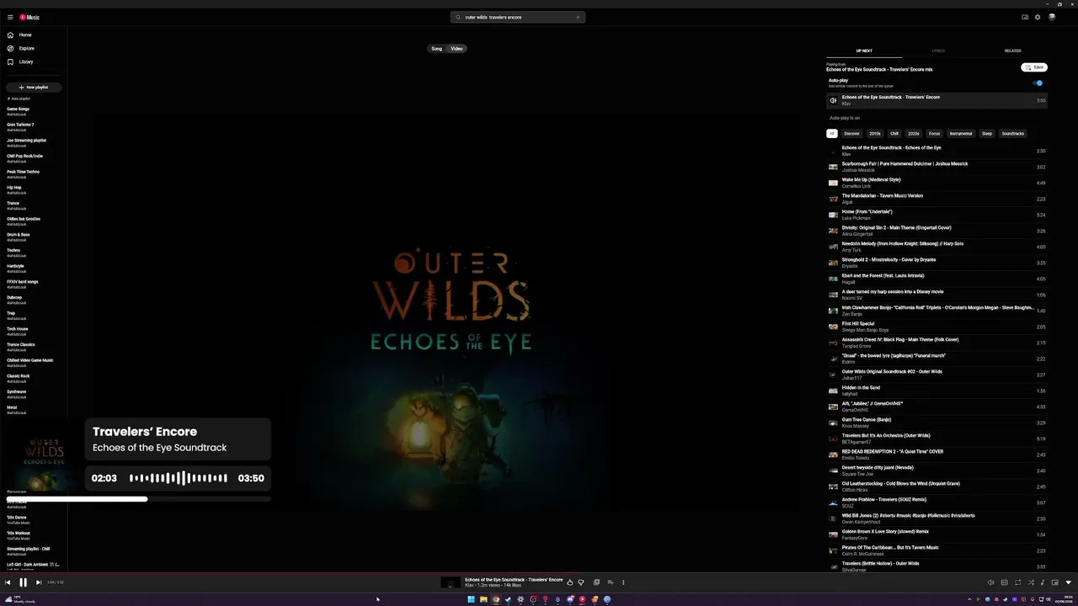The width and height of the screenshot is (1078, 606).
Task: Seek using the red song progress bar
Action: (x=539, y=574)
